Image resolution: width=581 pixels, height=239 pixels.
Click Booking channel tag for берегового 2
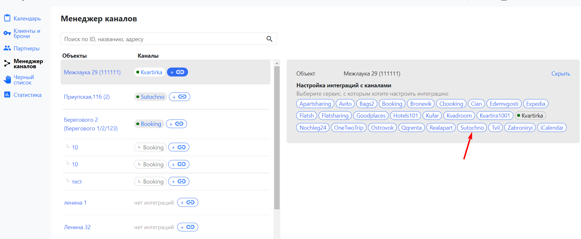(149, 124)
